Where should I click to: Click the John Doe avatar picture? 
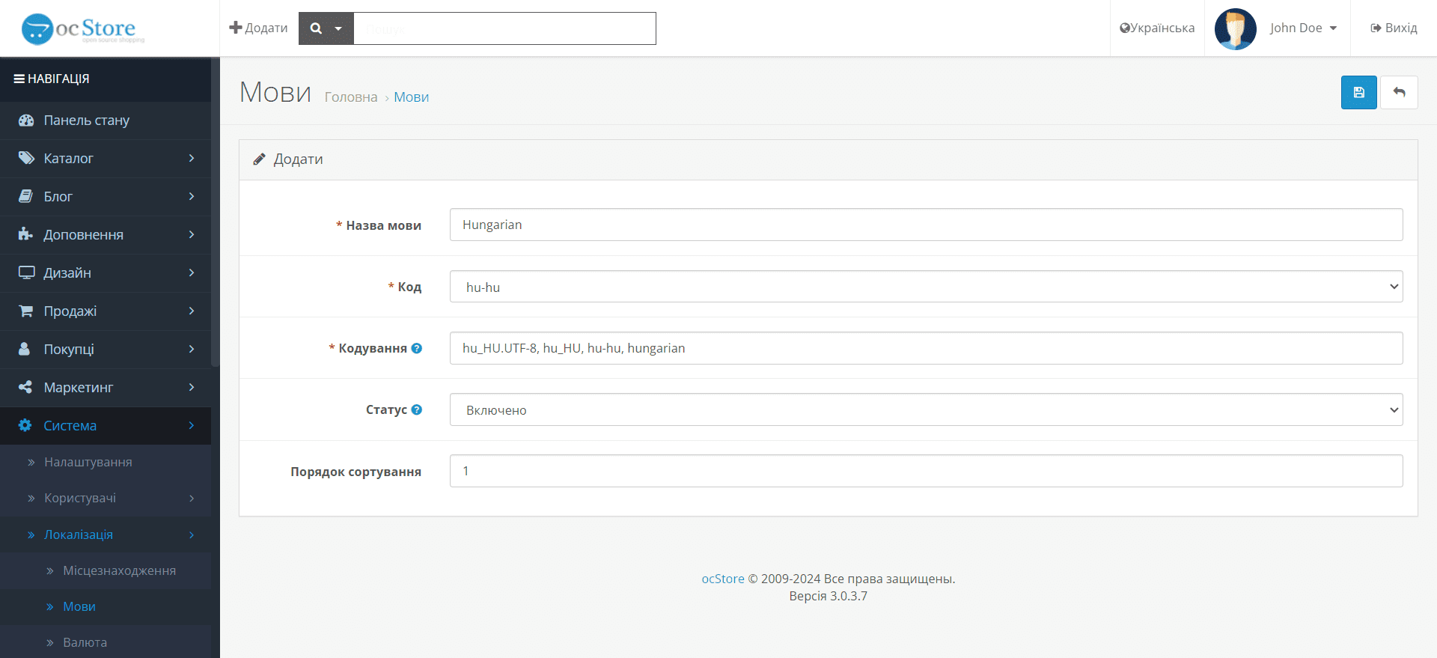coord(1236,28)
